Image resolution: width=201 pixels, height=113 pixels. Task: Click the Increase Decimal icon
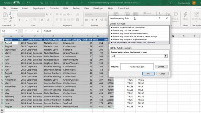pos(101,20)
